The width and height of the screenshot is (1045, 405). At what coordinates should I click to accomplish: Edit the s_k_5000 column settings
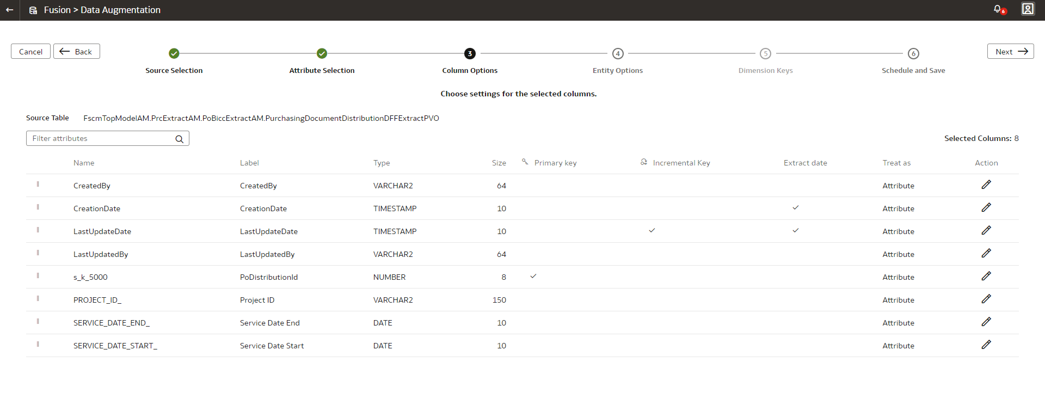[986, 277]
